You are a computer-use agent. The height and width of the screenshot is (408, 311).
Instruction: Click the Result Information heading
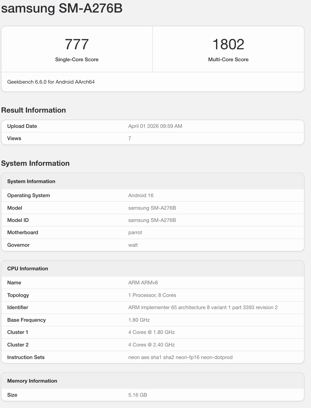coord(33,110)
